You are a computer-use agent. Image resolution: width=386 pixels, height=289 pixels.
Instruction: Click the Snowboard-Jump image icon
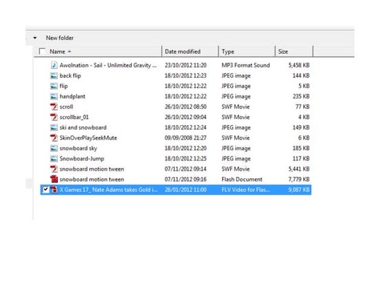(x=54, y=158)
